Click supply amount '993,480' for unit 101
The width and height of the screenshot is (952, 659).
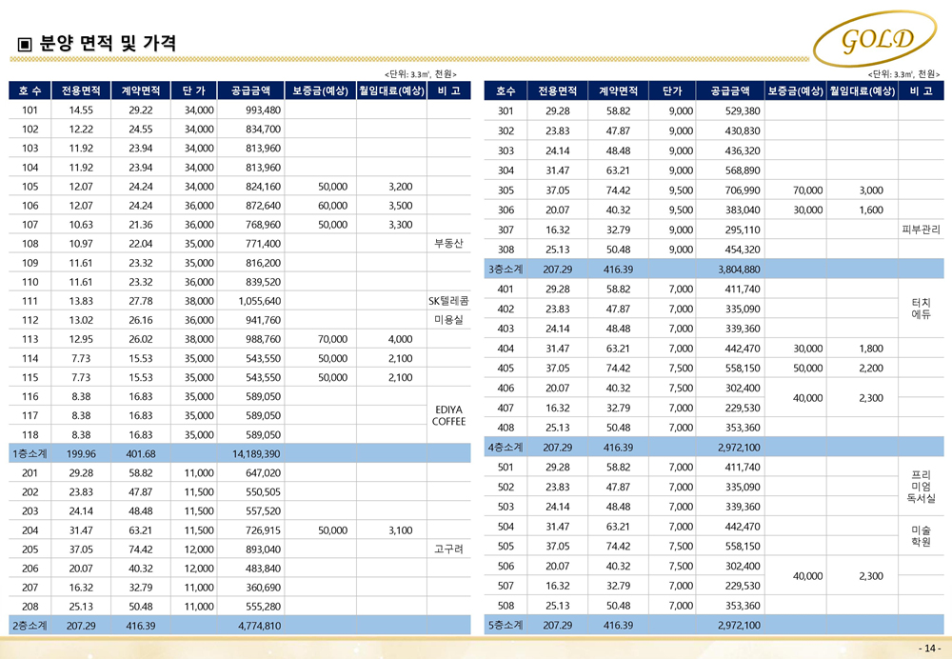264,110
